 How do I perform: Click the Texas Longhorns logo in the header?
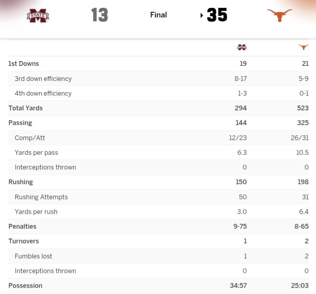tap(279, 15)
